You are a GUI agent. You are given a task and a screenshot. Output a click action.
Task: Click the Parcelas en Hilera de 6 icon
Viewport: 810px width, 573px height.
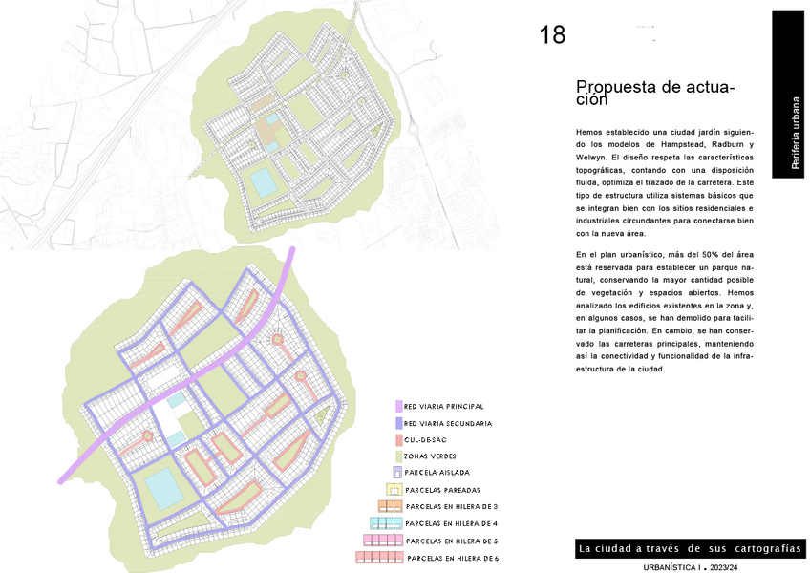pyautogui.click(x=380, y=558)
